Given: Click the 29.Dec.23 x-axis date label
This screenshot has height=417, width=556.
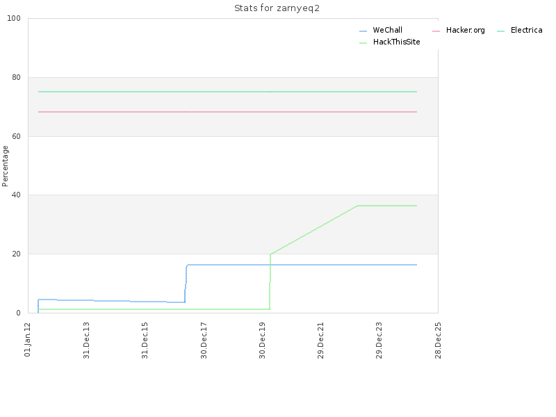Looking at the screenshot, I should click(x=379, y=341).
